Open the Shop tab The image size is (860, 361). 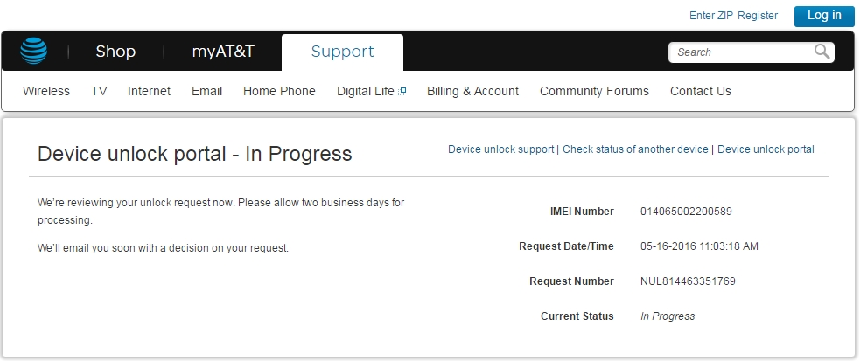(115, 52)
